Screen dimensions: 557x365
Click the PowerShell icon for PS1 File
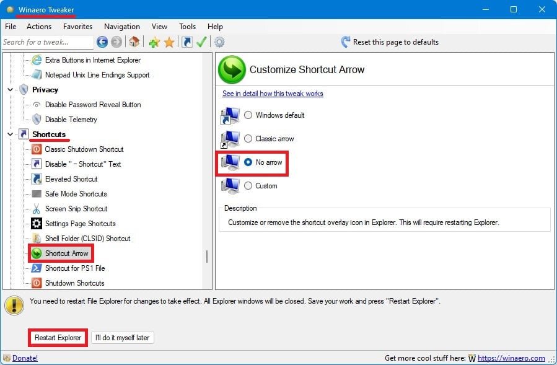[37, 268]
